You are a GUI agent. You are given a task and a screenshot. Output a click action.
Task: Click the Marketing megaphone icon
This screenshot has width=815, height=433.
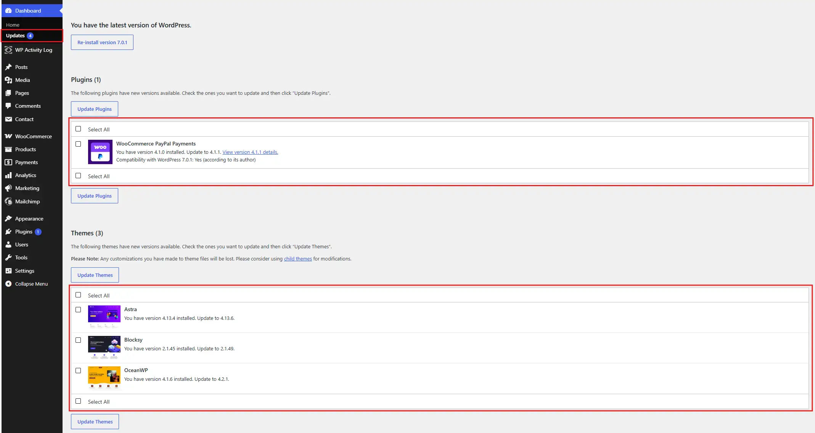click(8, 188)
